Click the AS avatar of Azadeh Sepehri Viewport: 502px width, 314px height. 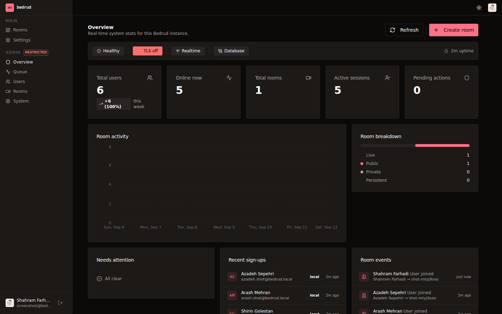pos(232,277)
